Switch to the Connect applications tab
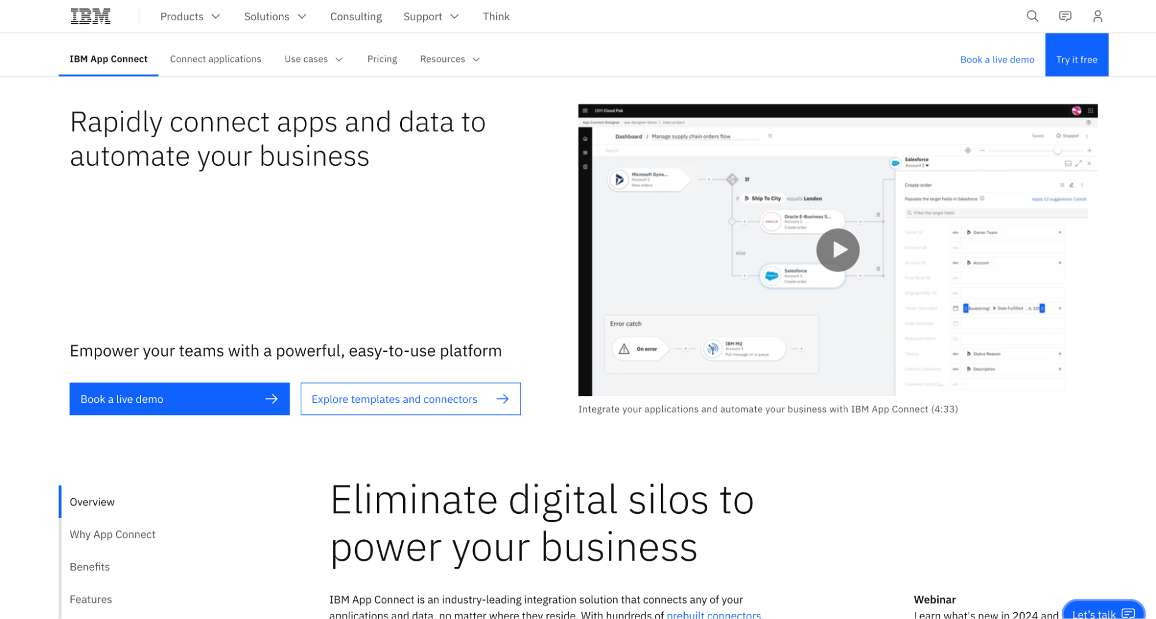The height and width of the screenshot is (619, 1156). [215, 59]
